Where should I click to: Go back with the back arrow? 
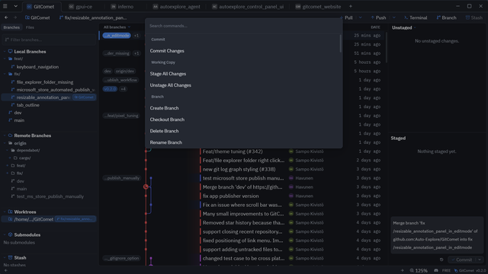tap(6, 18)
